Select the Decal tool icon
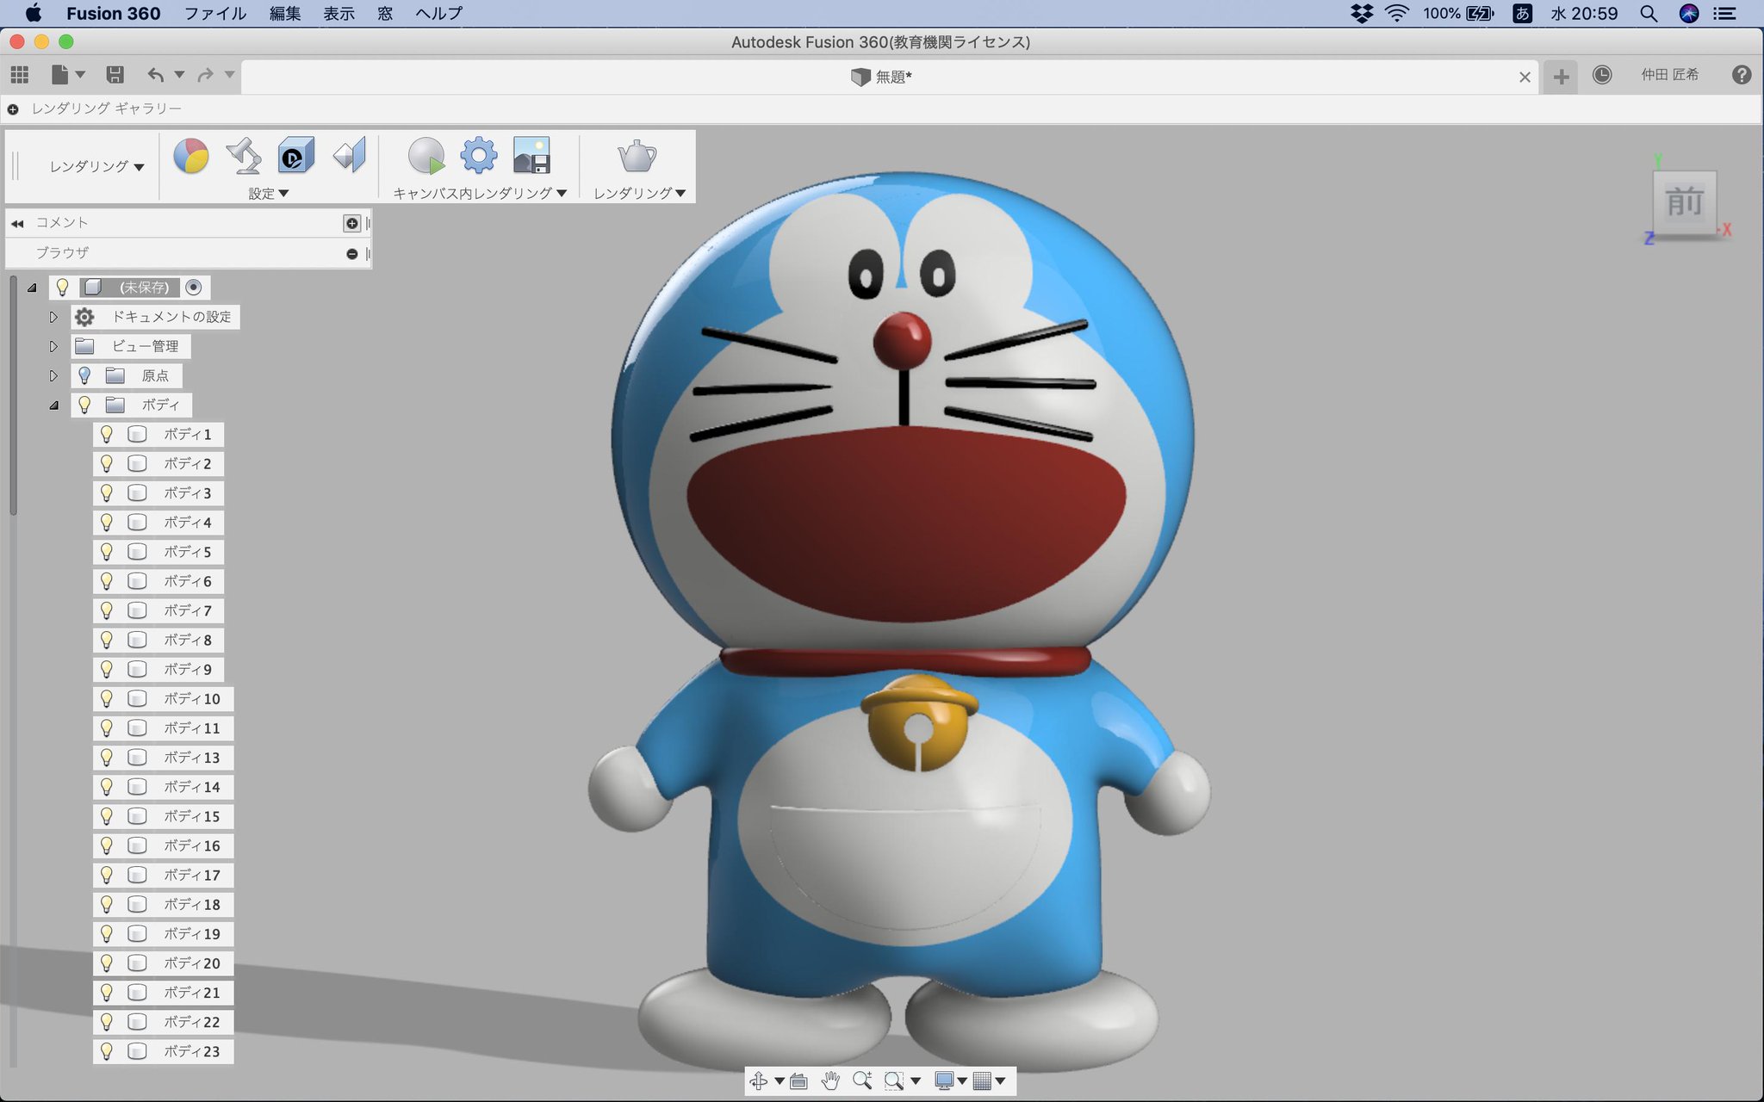Screen dimensions: 1764x1102 click(295, 157)
